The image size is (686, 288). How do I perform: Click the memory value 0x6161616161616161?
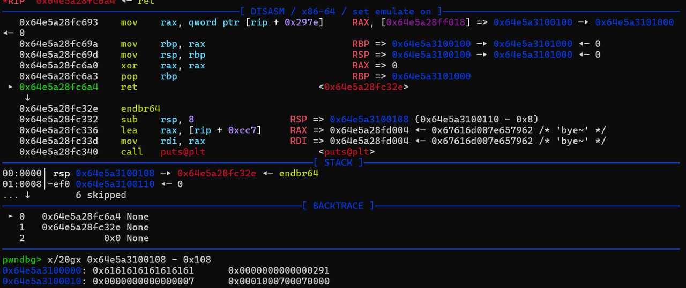[144, 270]
